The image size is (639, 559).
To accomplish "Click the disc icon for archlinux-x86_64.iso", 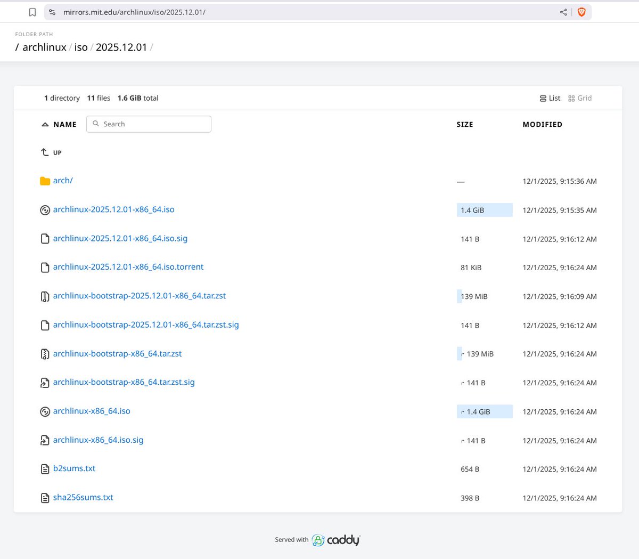I will click(45, 411).
